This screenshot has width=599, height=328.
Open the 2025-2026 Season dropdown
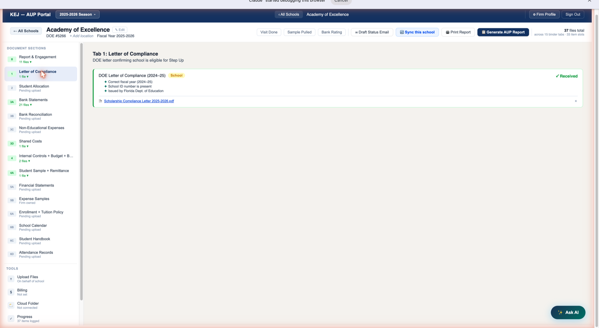point(78,14)
